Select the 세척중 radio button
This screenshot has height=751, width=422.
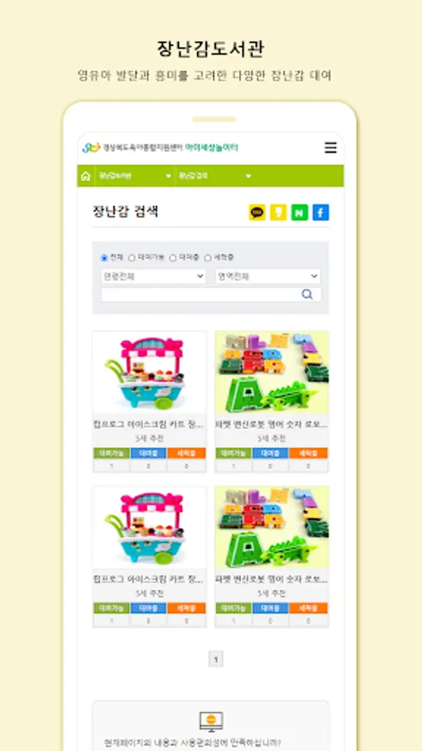(x=208, y=258)
